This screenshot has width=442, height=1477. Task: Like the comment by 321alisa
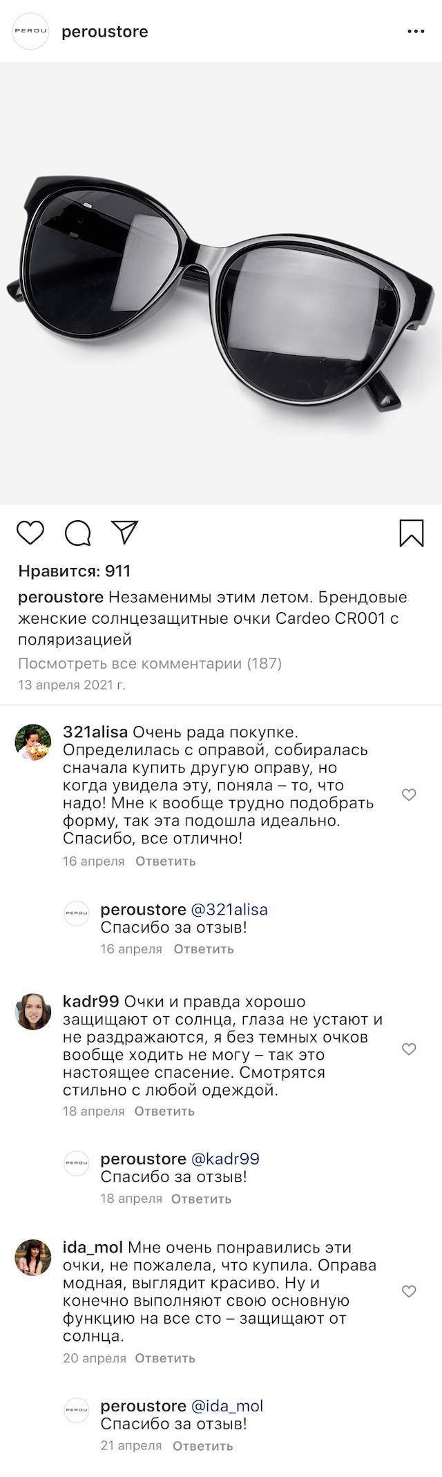click(409, 795)
